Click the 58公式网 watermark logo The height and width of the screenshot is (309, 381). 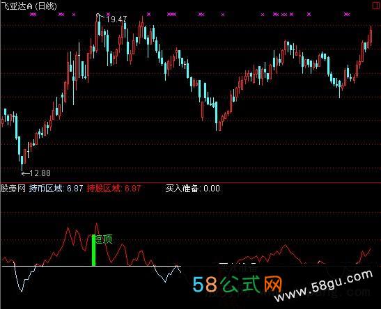click(238, 284)
